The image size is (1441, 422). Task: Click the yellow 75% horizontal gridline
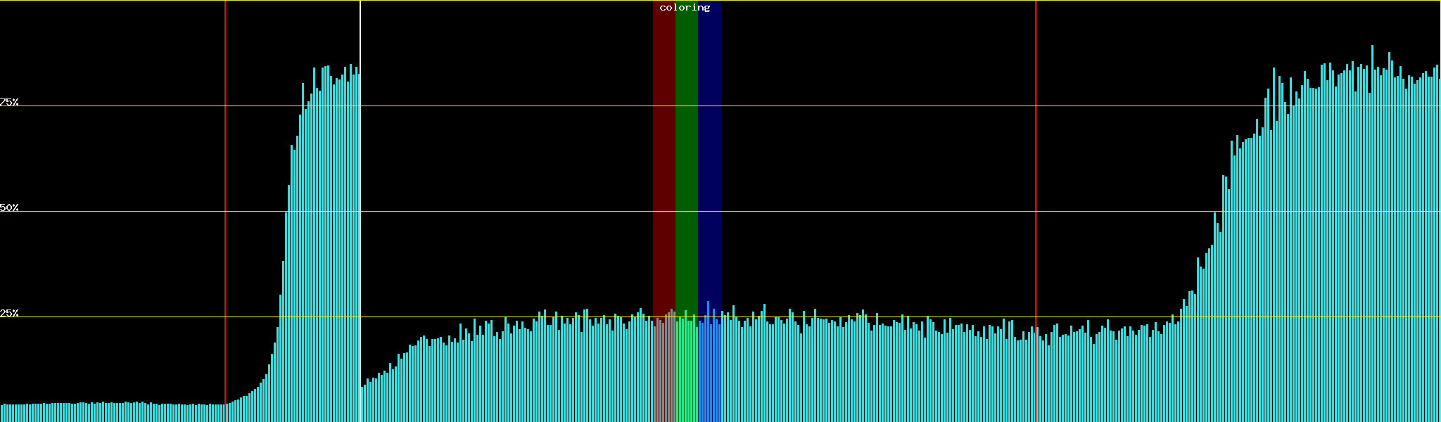[x=844, y=105]
